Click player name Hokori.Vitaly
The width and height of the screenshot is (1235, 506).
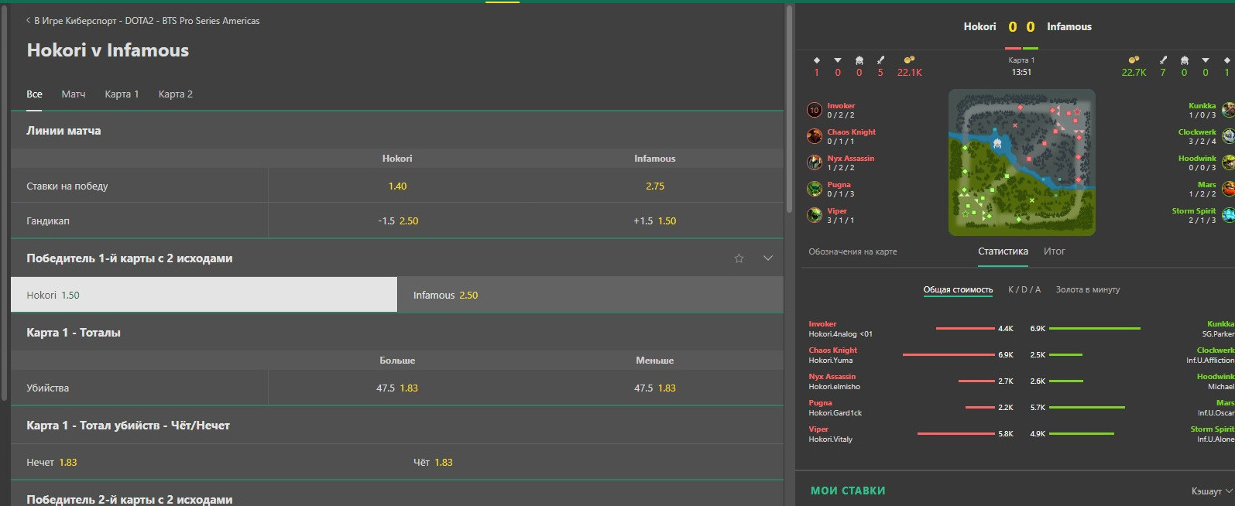pyautogui.click(x=831, y=439)
